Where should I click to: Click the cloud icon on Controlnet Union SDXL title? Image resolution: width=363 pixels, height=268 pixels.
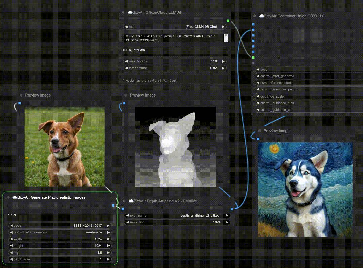point(262,16)
